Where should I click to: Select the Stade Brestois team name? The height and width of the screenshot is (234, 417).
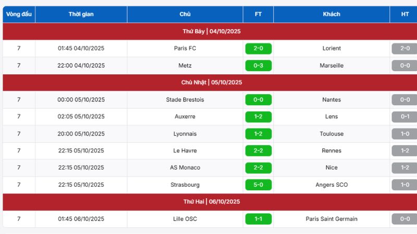point(185,100)
